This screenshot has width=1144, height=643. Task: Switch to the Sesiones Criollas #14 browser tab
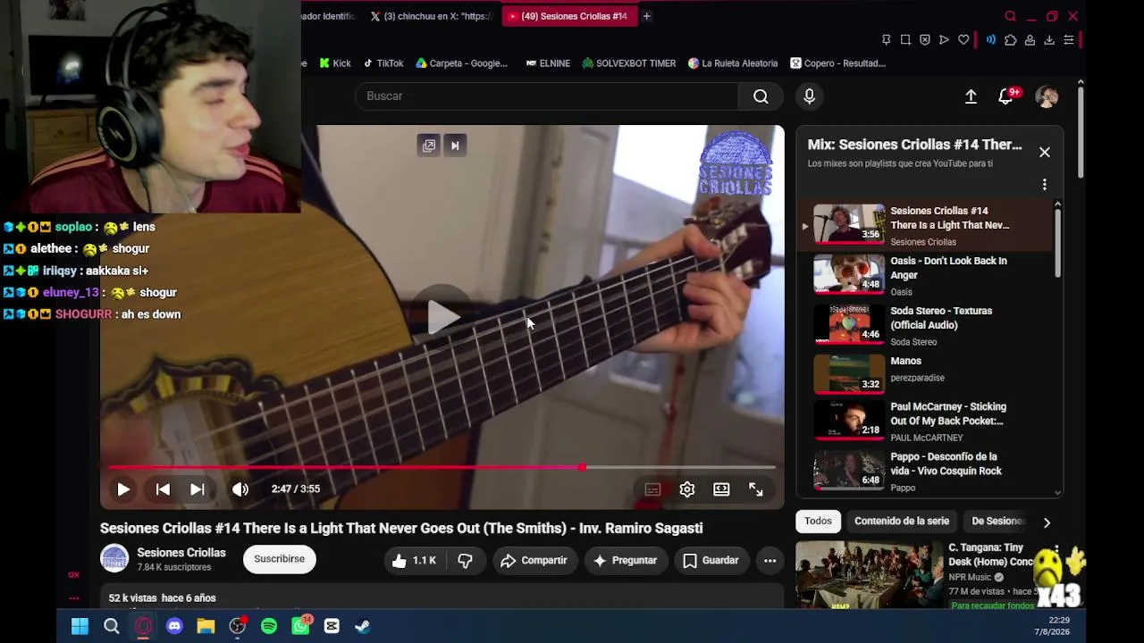pos(568,16)
